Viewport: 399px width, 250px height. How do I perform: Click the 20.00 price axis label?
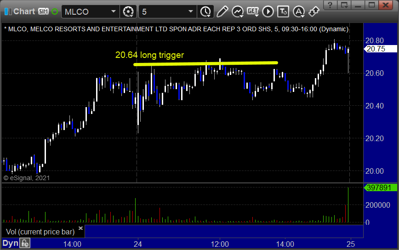(375, 171)
